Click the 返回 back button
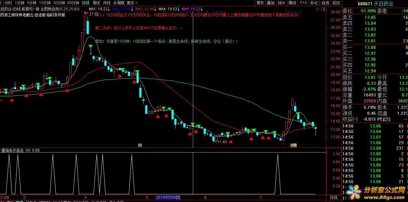The image size is (408, 202). tap(336, 3)
